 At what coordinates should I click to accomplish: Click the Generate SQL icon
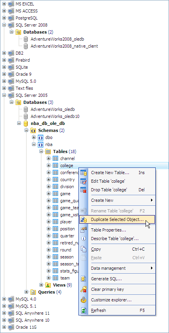coord(84,279)
